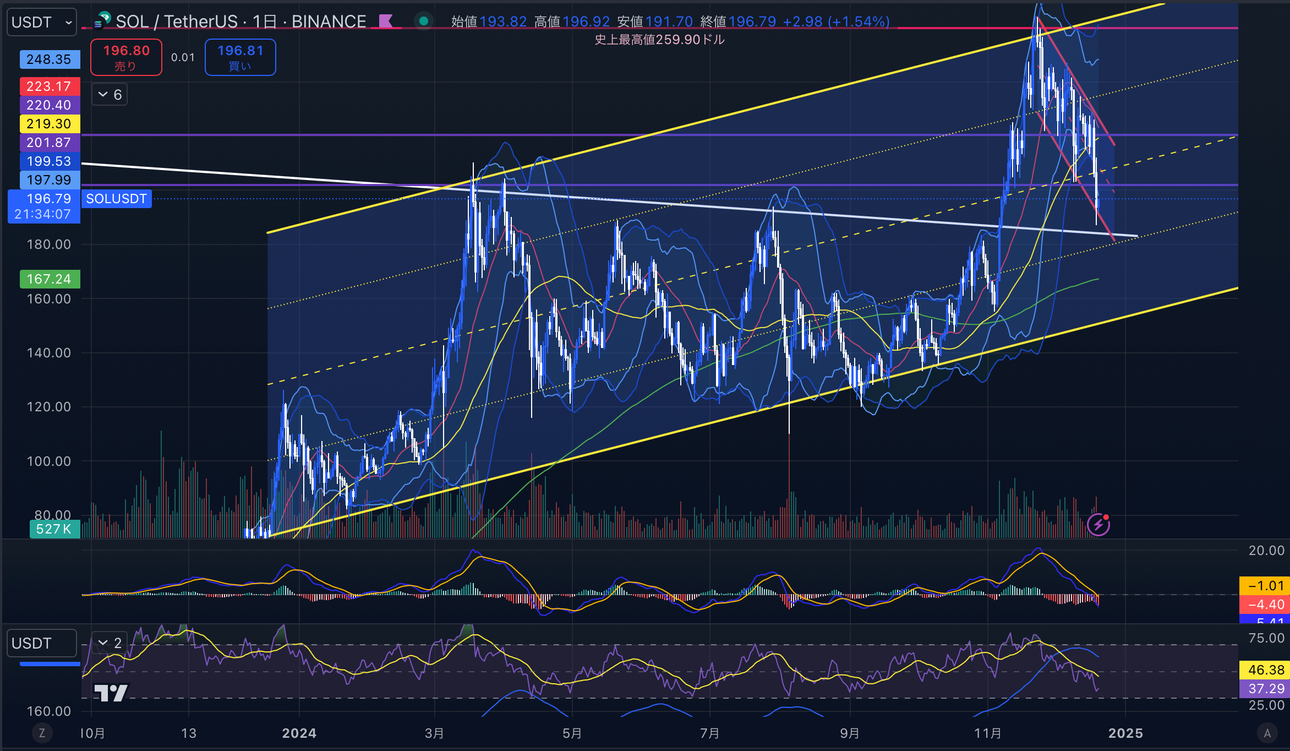Click the green 167.24 price label
Viewport: 1290px width, 751px height.
50,279
